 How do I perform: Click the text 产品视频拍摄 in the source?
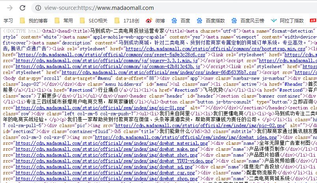coord(280,161)
